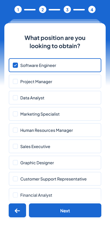
Task: Go to step 1 indicator
Action: tap(18, 10)
